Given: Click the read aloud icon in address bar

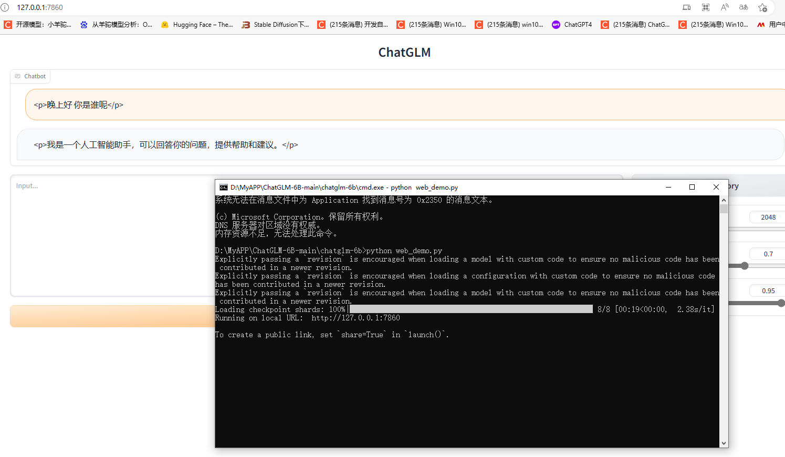Looking at the screenshot, I should [x=725, y=7].
